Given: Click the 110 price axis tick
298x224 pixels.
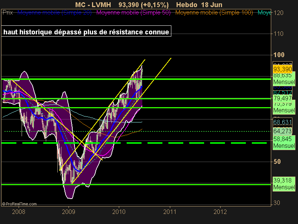Looking at the screenshot, I should click(278, 34).
